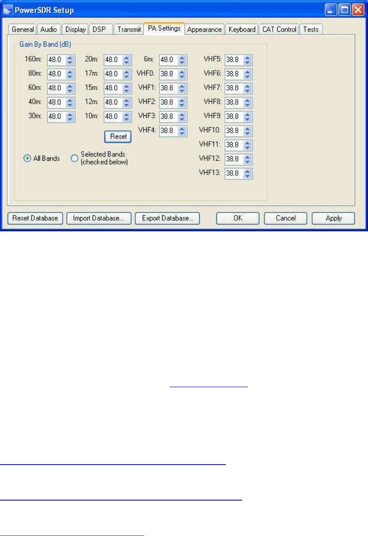The width and height of the screenshot is (368, 536).
Task: Adjust the VHF9 gain spinner arrows
Action: [x=248, y=116]
